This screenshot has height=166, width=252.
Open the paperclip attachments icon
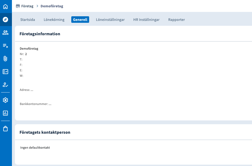pyautogui.click(x=5, y=59)
